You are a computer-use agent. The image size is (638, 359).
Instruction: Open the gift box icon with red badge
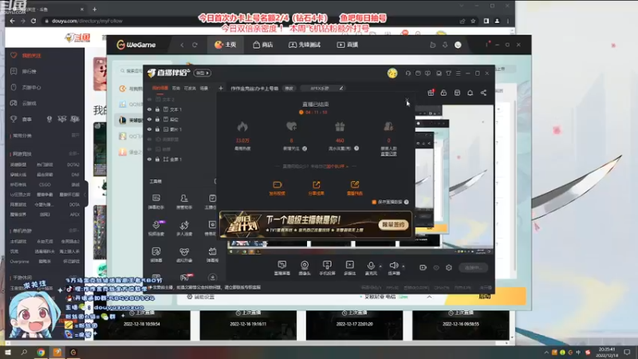tap(431, 93)
